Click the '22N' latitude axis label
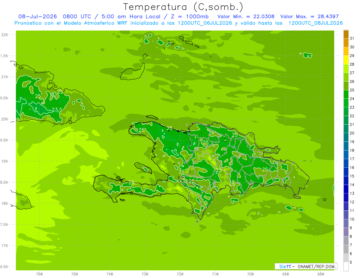Screen dimensions: 360x278 click(x=4, y=35)
